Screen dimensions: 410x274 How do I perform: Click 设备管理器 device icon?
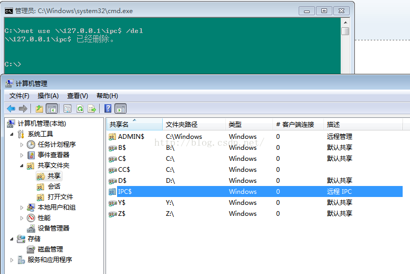click(x=31, y=228)
